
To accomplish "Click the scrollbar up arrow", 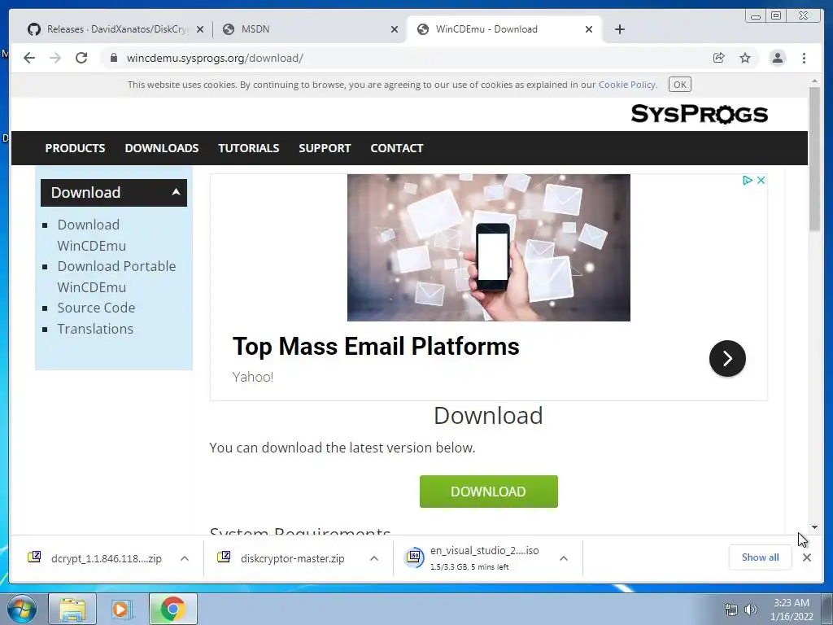I will click(x=814, y=81).
